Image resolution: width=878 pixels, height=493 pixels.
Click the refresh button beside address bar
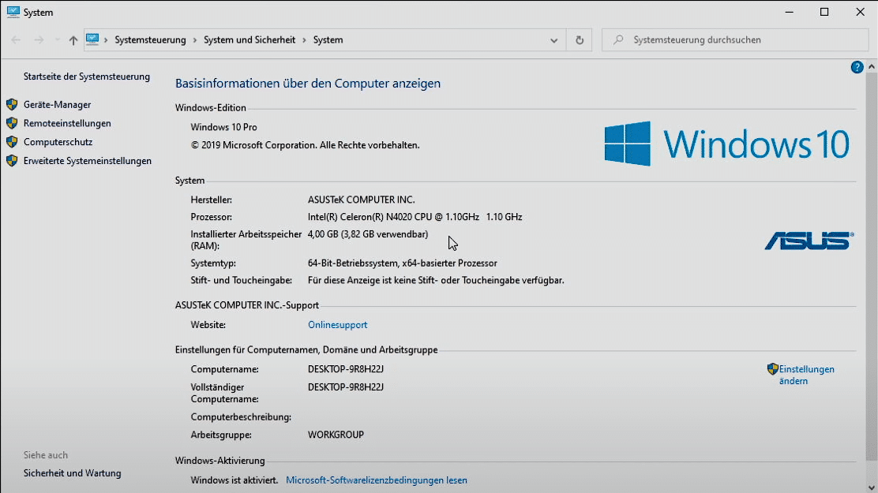click(580, 40)
